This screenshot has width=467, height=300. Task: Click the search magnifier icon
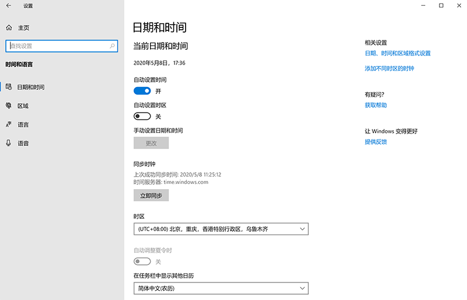click(x=113, y=46)
